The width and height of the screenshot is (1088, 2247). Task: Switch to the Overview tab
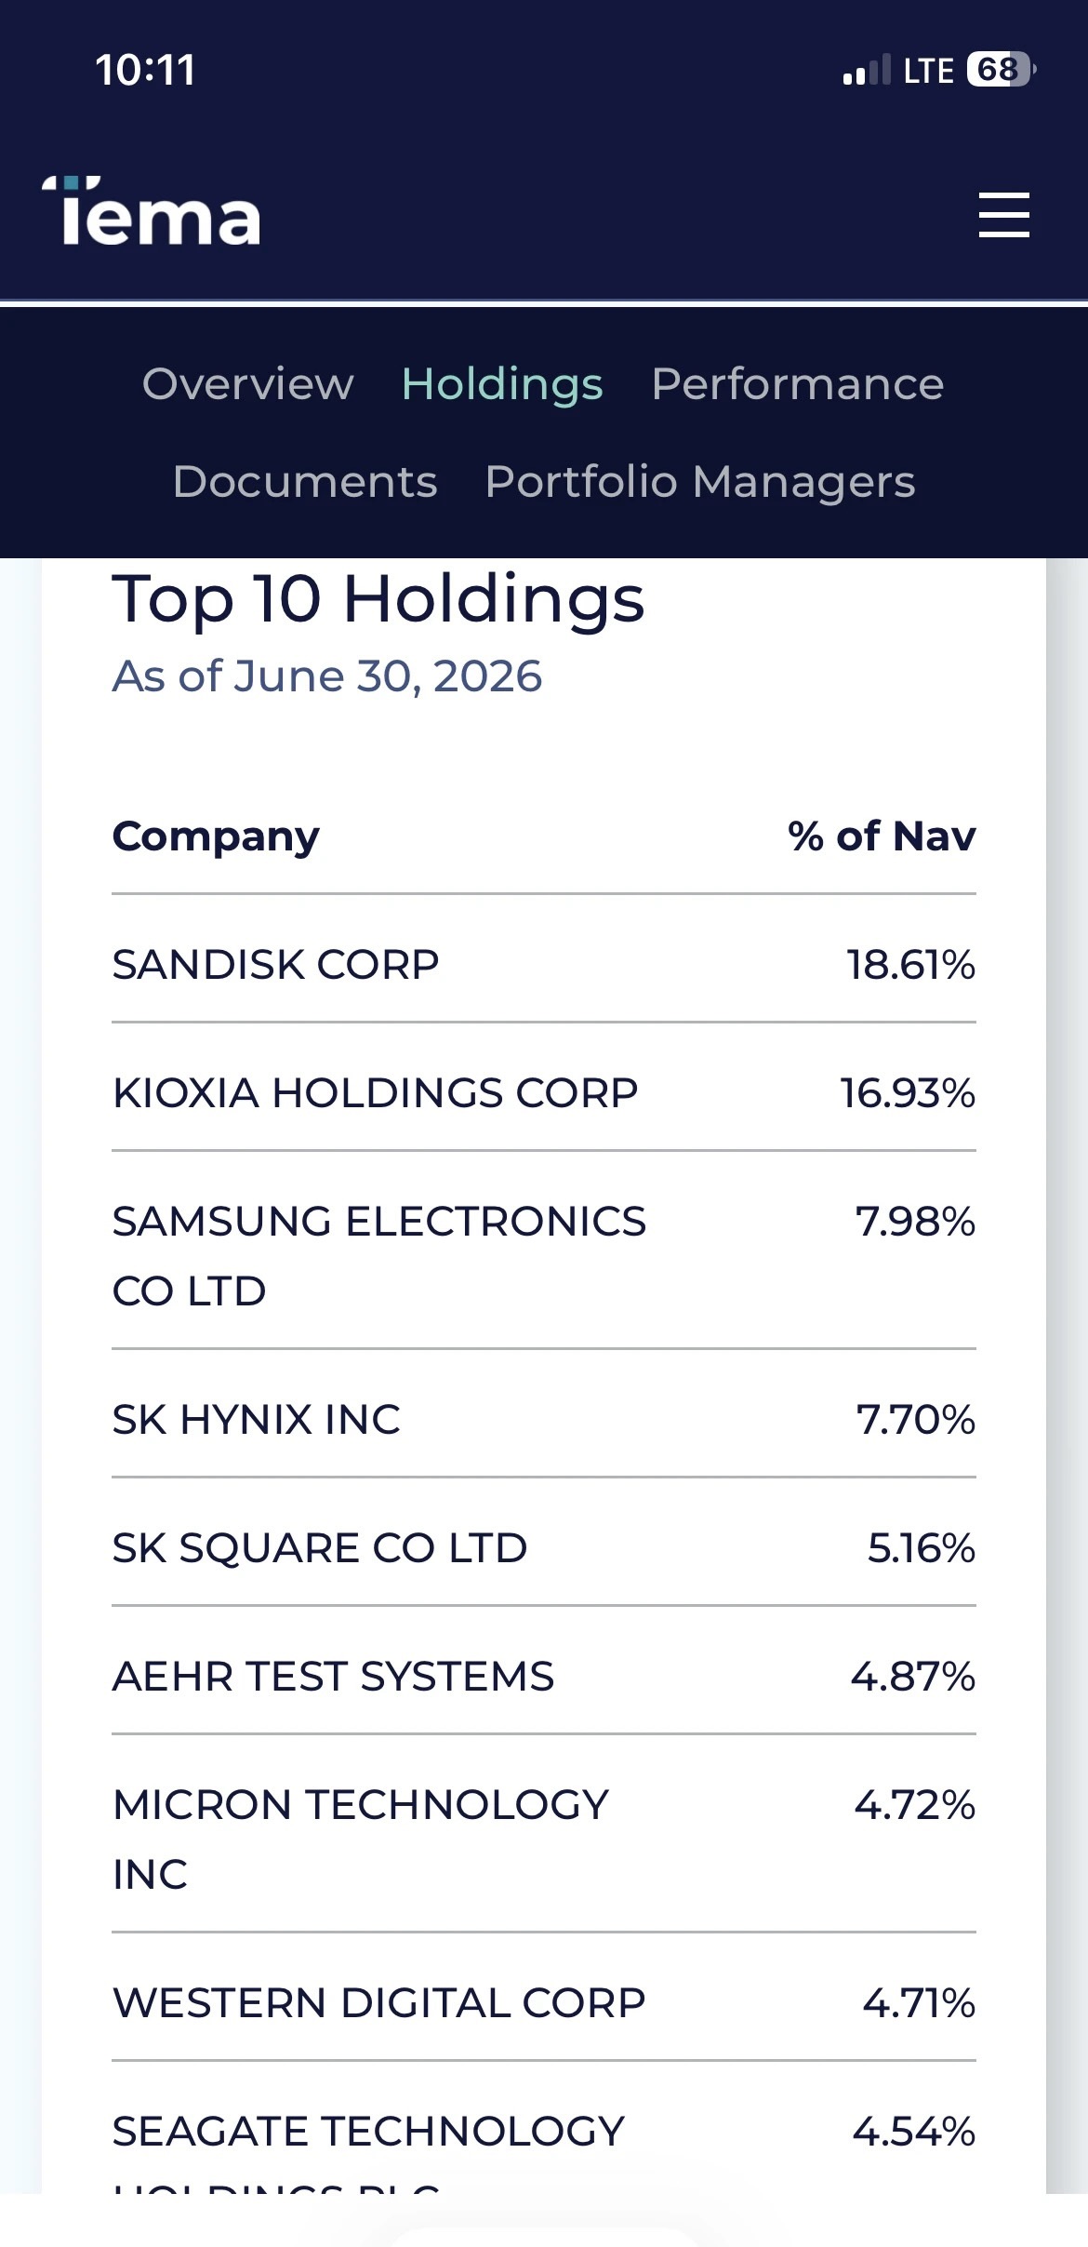248,384
